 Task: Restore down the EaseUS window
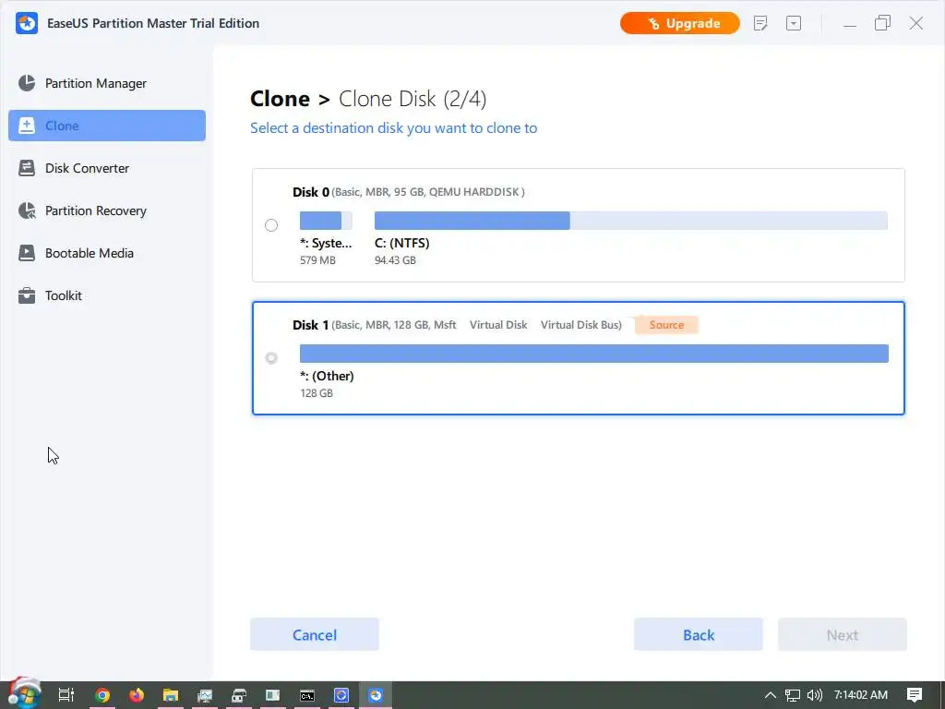click(x=882, y=23)
